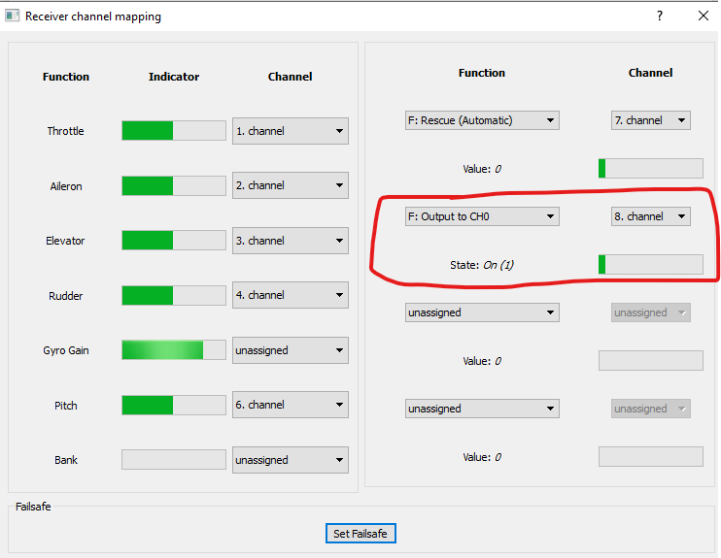Click the Gyro Gain indicator bar
Image resolution: width=721 pixels, height=558 pixels.
tap(173, 350)
